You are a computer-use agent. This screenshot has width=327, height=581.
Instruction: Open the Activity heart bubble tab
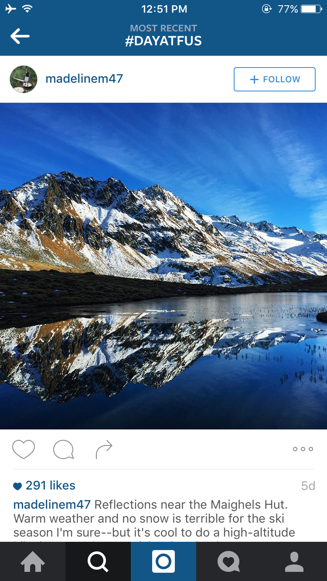pos(229,561)
